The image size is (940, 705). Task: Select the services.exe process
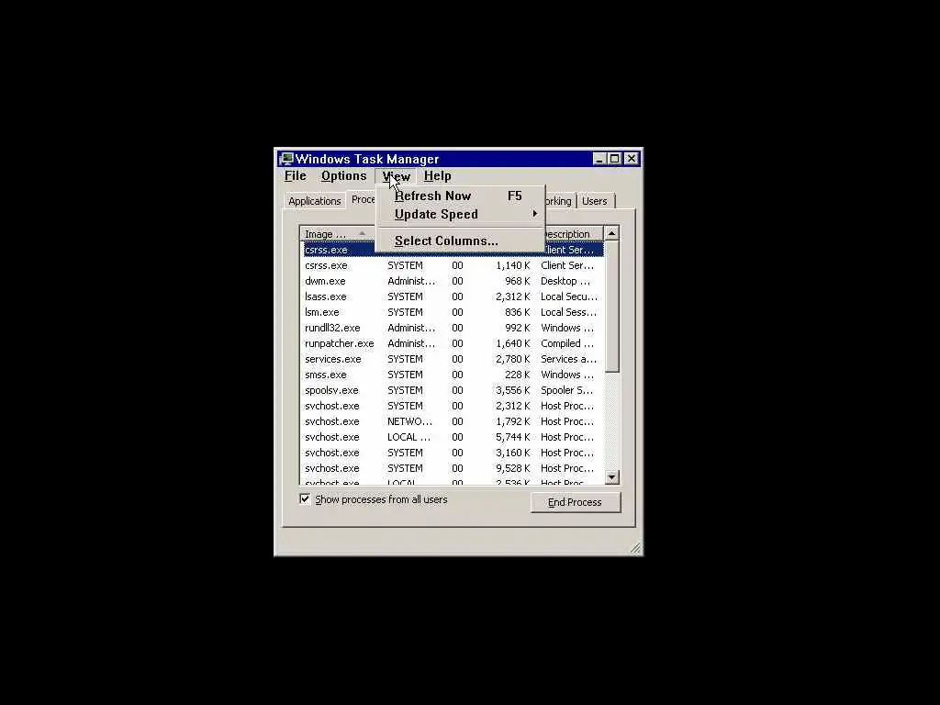(x=453, y=359)
